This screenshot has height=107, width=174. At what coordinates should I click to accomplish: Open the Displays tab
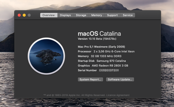[x=65, y=15]
